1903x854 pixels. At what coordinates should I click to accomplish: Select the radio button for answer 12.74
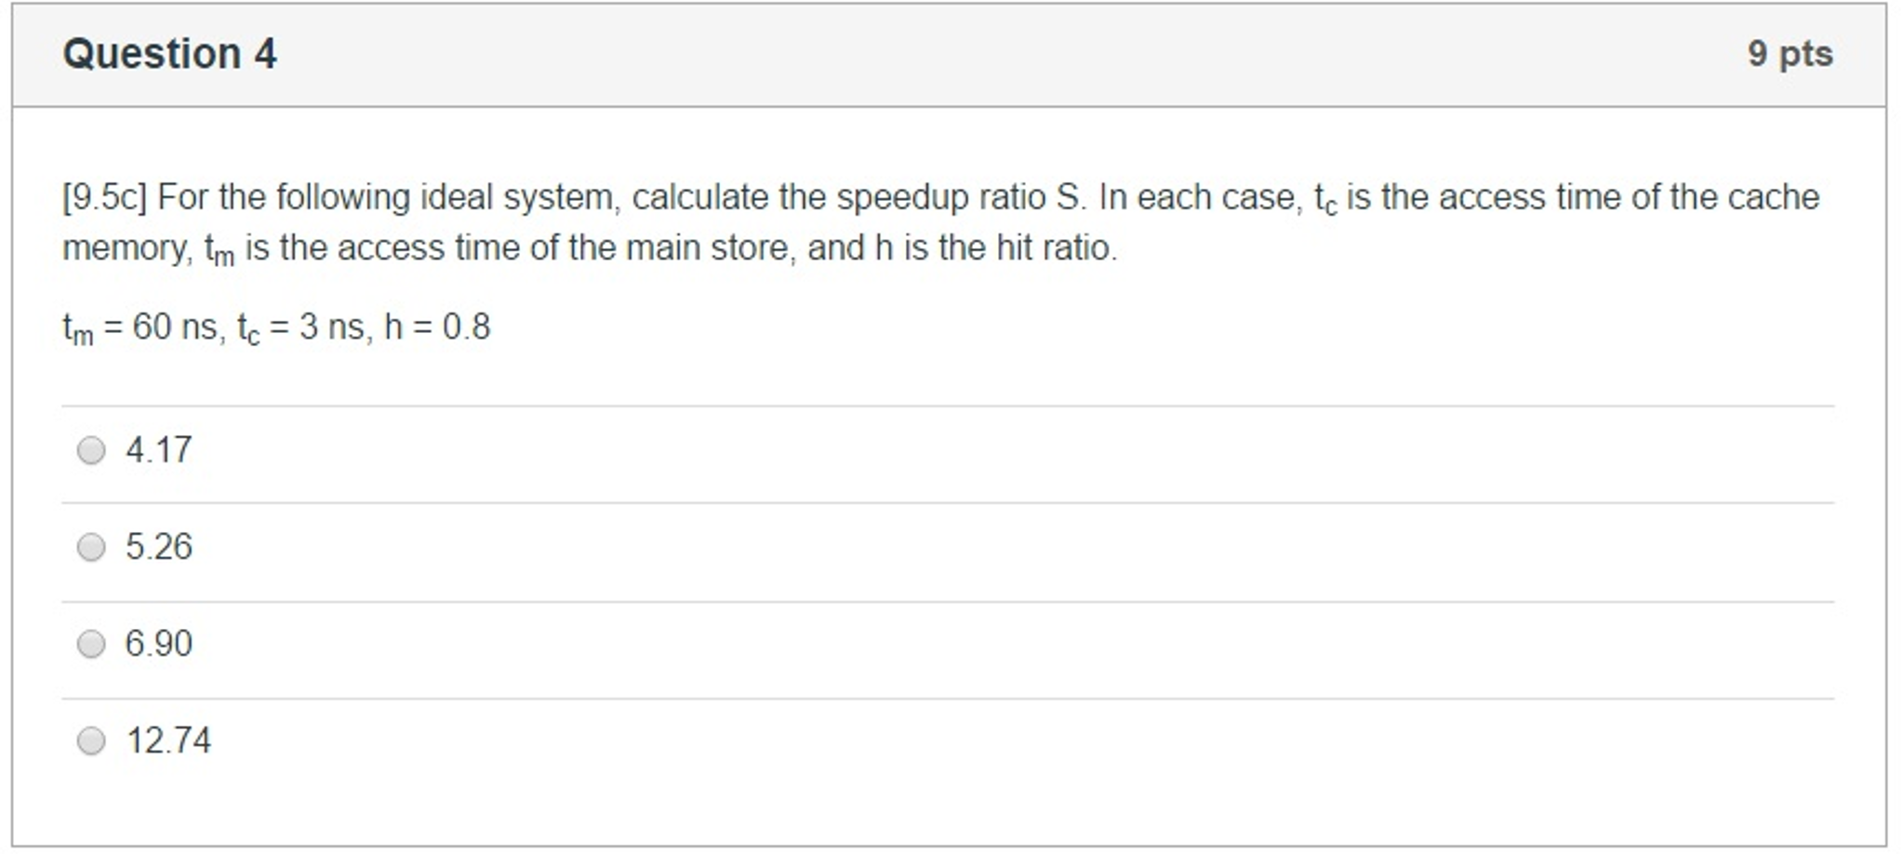pos(91,740)
